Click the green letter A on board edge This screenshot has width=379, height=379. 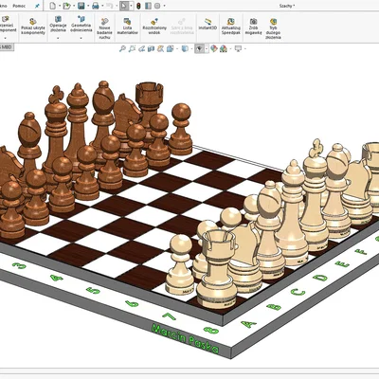coord(248,324)
